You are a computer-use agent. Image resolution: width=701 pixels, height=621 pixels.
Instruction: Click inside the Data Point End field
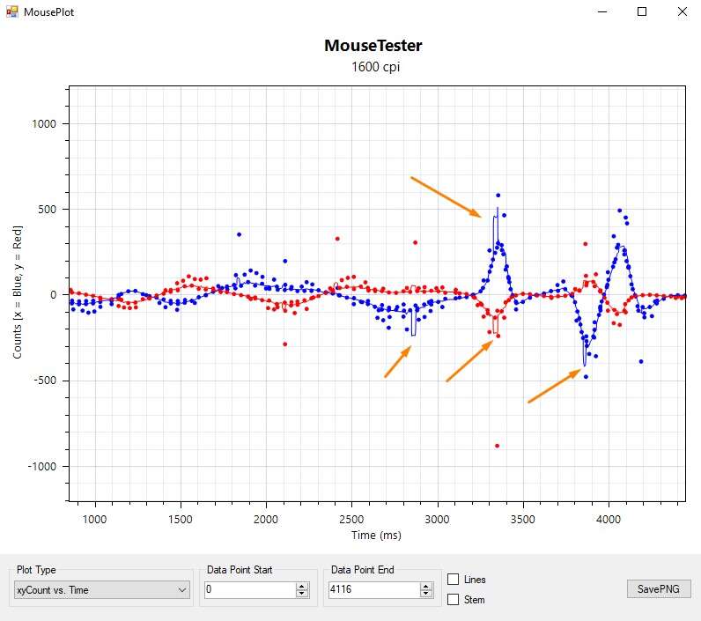click(x=373, y=590)
